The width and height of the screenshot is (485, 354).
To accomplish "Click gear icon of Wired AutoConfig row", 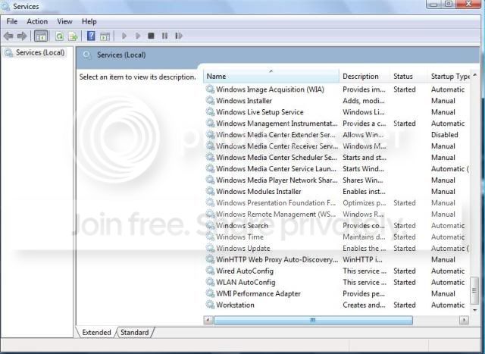I will pos(210,271).
